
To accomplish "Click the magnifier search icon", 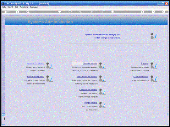I will (28, 12).
